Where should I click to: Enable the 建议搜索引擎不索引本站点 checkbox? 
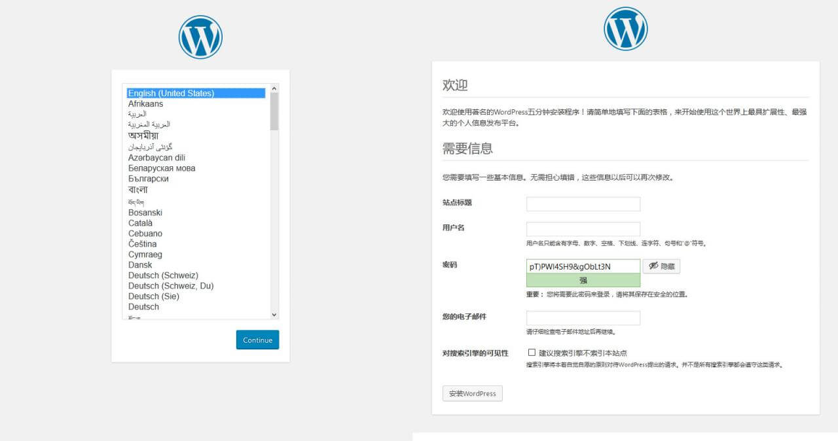532,352
